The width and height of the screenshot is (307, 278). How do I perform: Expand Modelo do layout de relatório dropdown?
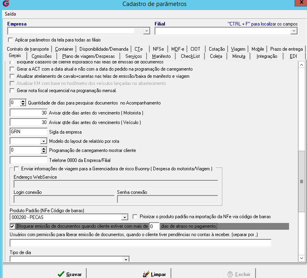pyautogui.click(x=44, y=141)
